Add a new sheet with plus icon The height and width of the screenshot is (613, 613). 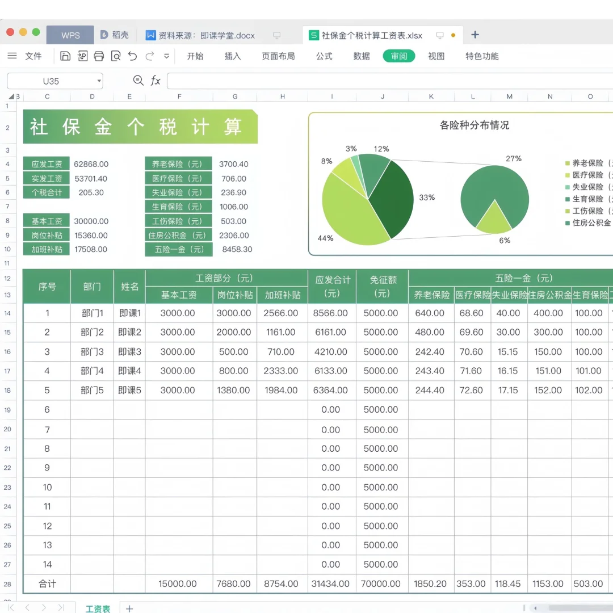[129, 608]
